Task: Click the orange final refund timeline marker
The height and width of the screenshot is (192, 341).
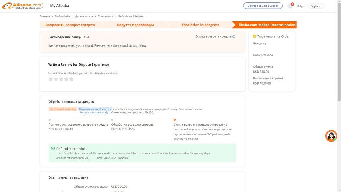Action: [175, 120]
